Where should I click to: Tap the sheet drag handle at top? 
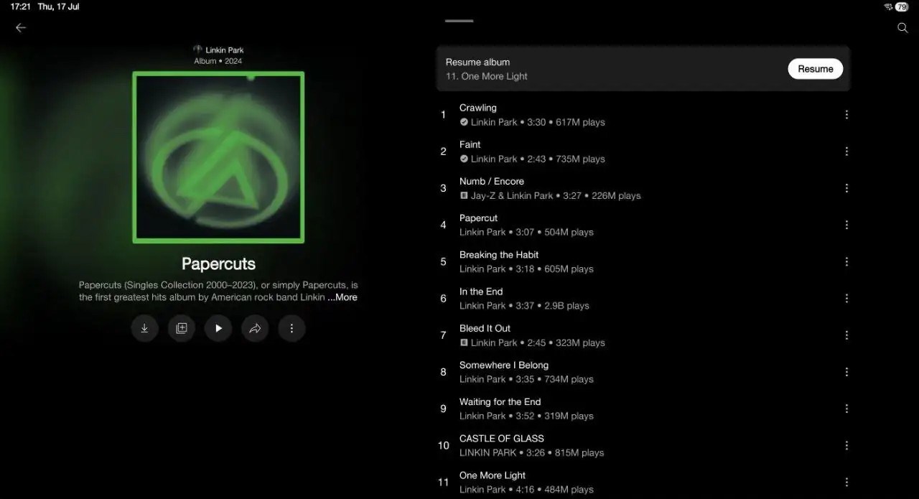pos(459,21)
